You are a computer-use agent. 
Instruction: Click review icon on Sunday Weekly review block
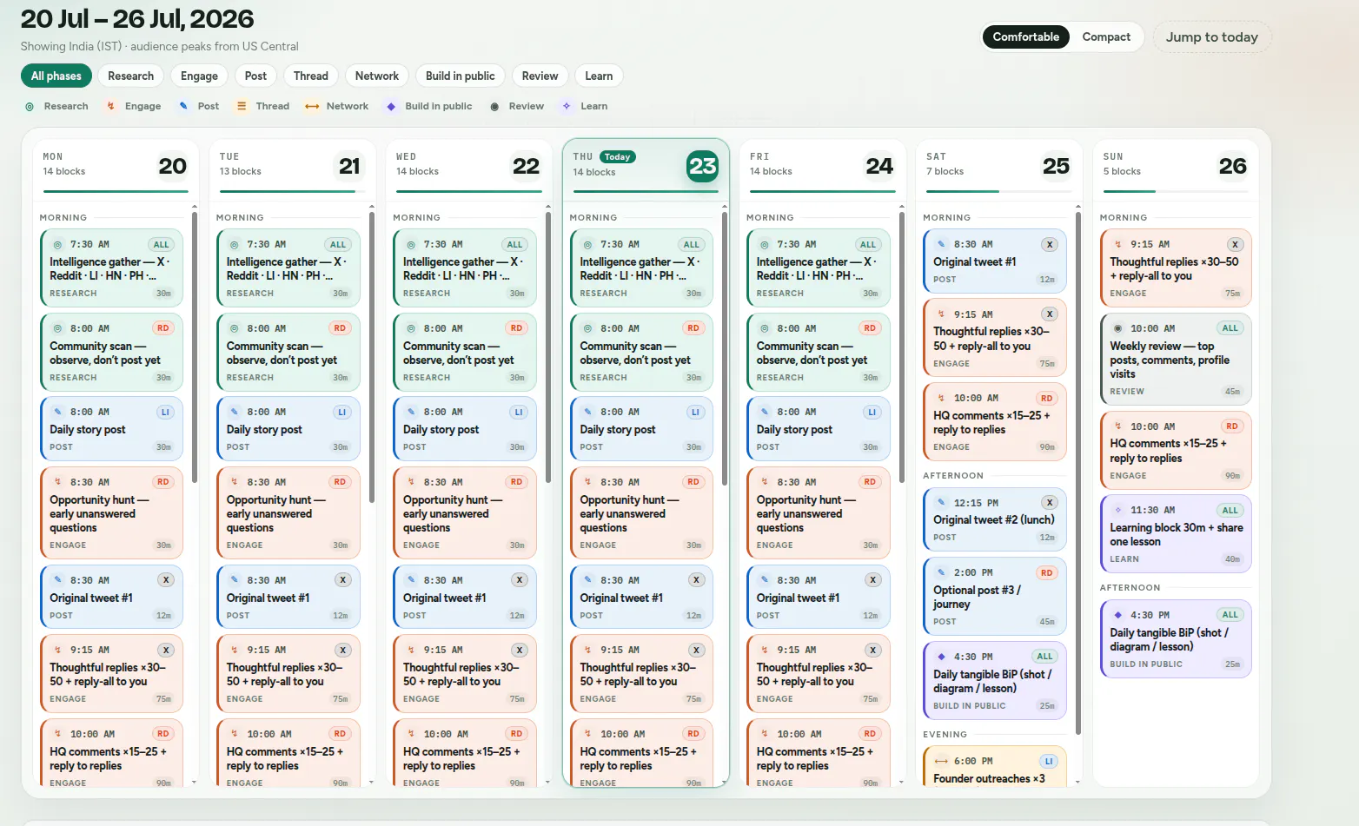point(1117,329)
